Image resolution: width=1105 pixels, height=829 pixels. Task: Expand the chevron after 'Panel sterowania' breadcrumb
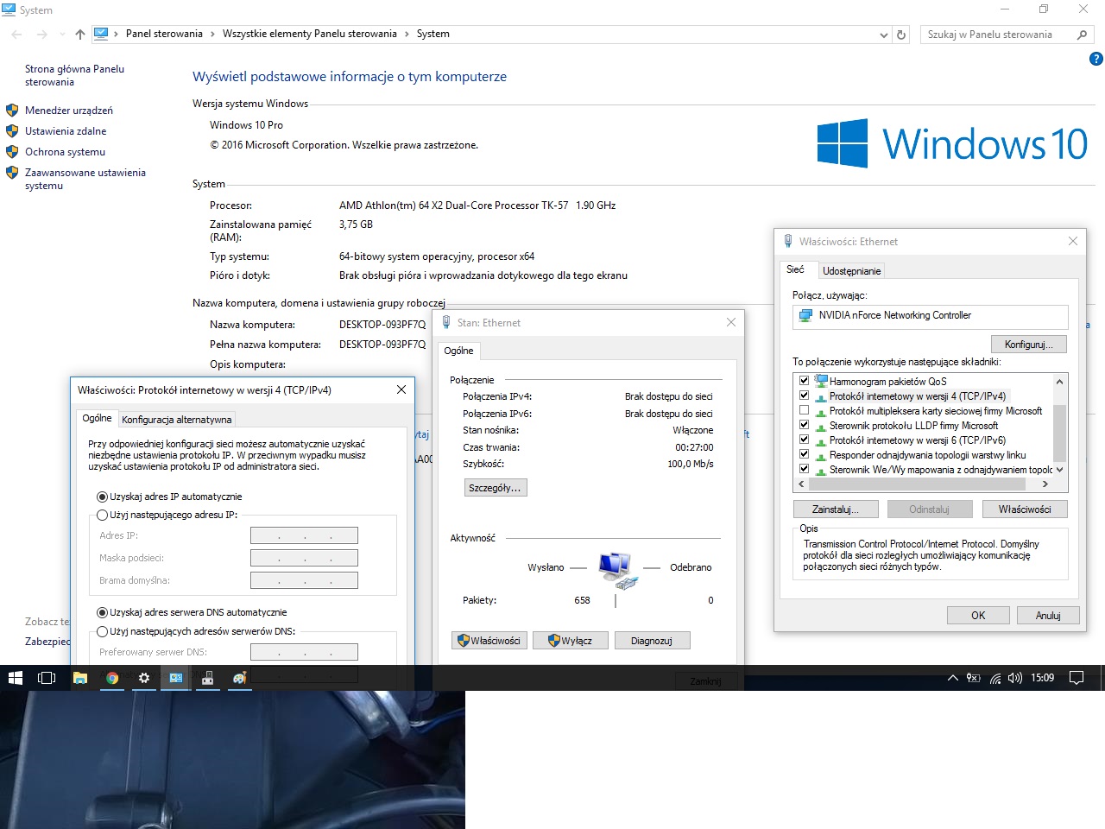(212, 35)
